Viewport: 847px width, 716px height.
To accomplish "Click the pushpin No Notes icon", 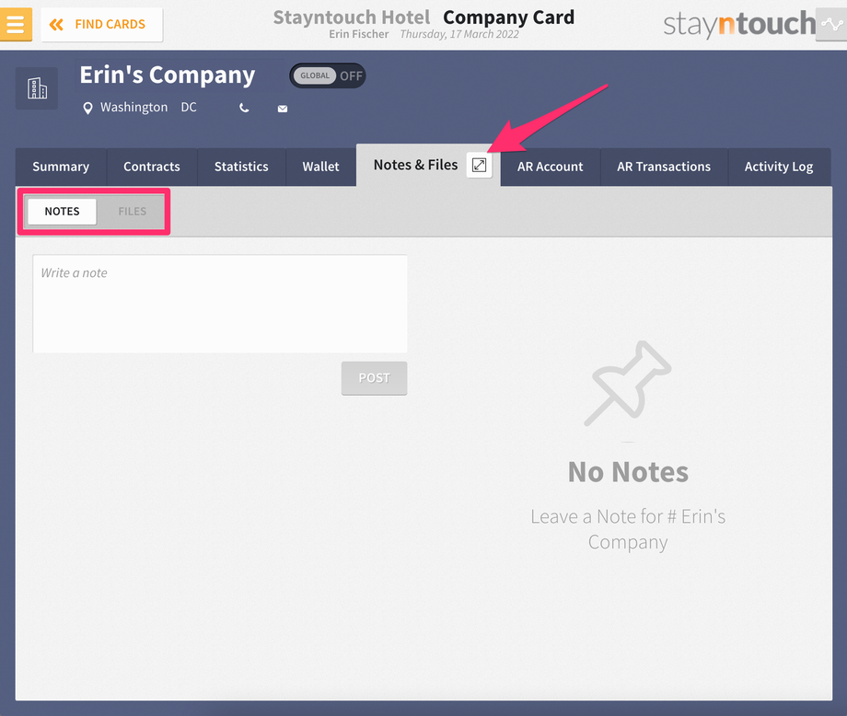I will [628, 384].
